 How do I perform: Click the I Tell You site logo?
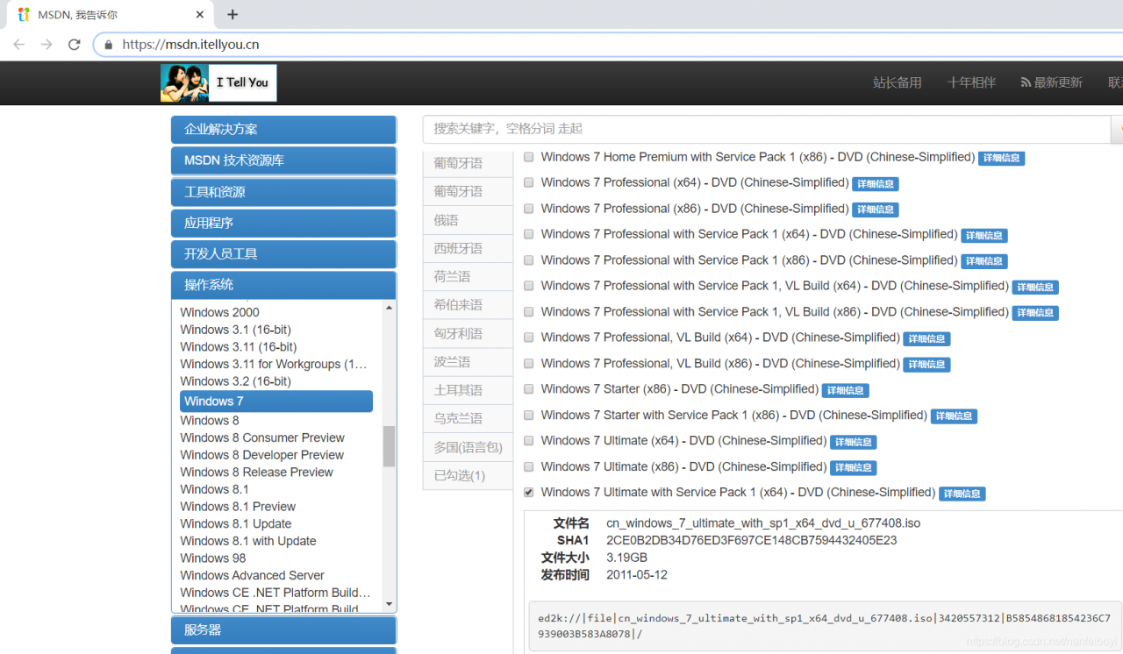click(x=218, y=82)
